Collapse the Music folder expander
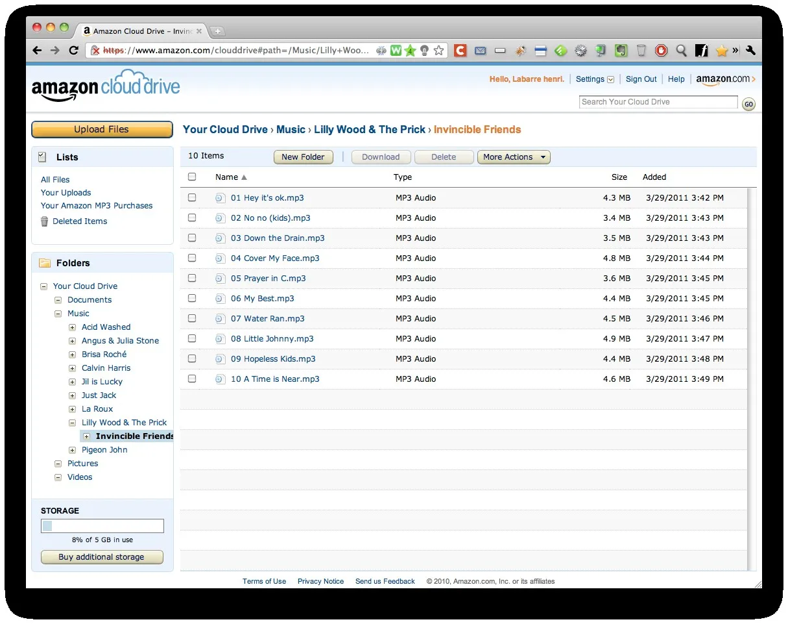 (x=58, y=314)
